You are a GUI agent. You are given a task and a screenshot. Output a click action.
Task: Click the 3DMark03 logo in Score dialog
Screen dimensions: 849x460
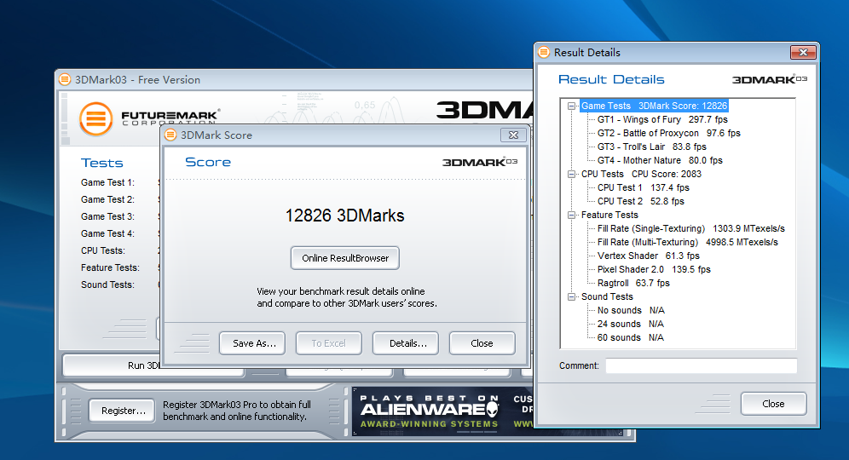point(480,162)
